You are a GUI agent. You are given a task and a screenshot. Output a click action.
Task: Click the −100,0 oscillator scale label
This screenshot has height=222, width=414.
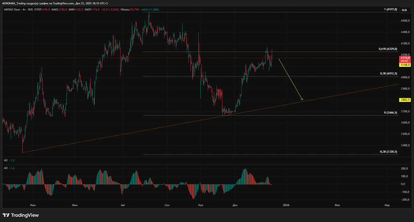[404, 192]
